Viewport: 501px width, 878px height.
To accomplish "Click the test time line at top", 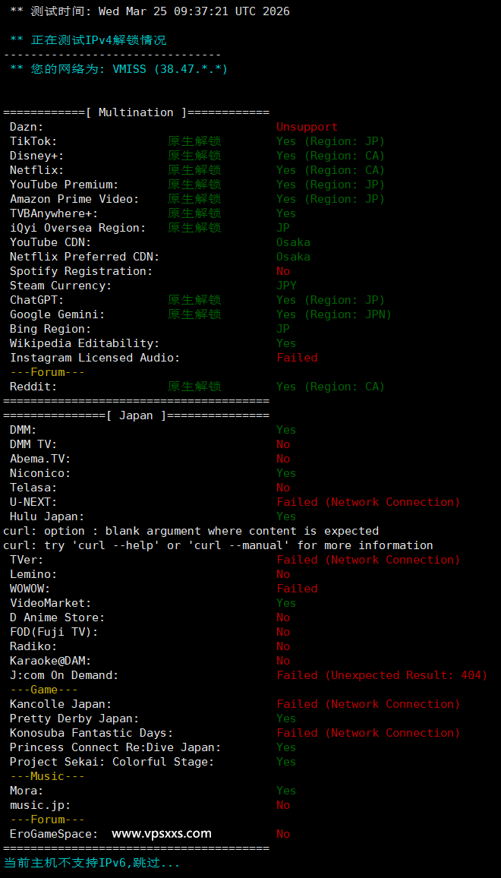I will 150,11.
